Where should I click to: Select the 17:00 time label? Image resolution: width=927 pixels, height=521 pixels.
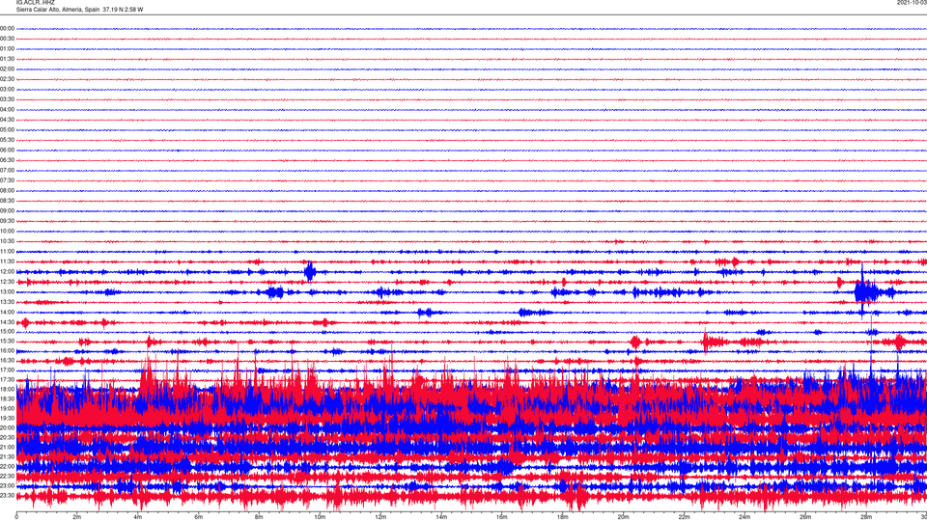[x=7, y=370]
